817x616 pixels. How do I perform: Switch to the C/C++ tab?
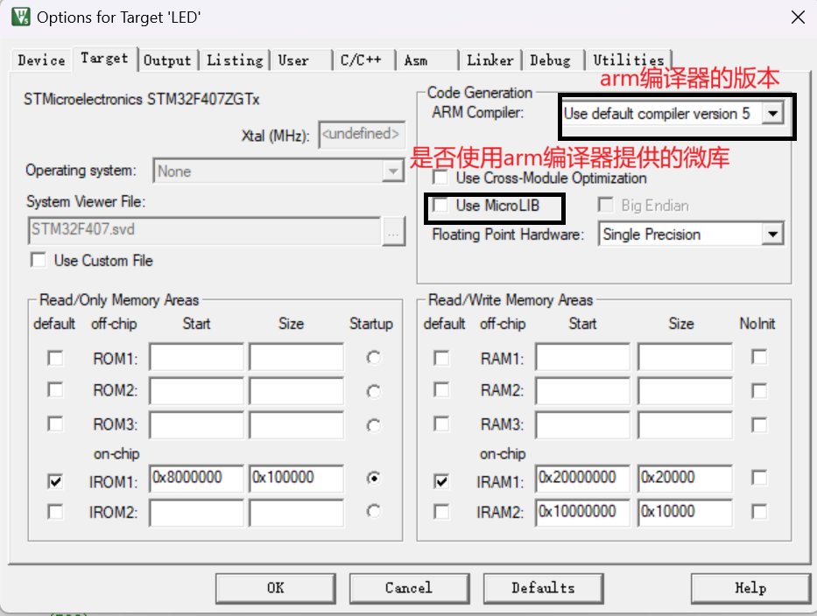pyautogui.click(x=361, y=60)
